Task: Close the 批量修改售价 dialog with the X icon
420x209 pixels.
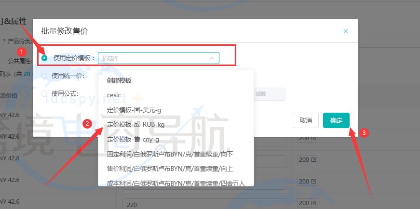Action: [345, 31]
